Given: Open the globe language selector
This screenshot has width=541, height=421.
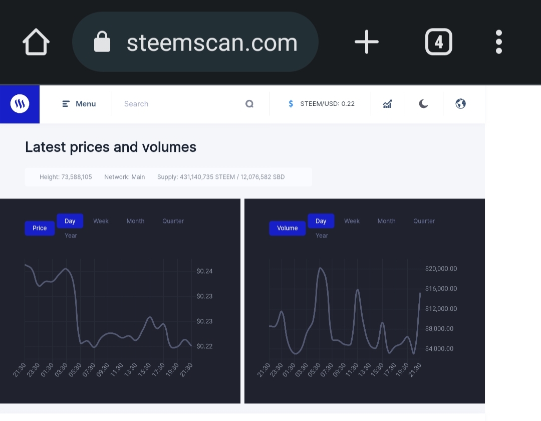Looking at the screenshot, I should pyautogui.click(x=461, y=104).
